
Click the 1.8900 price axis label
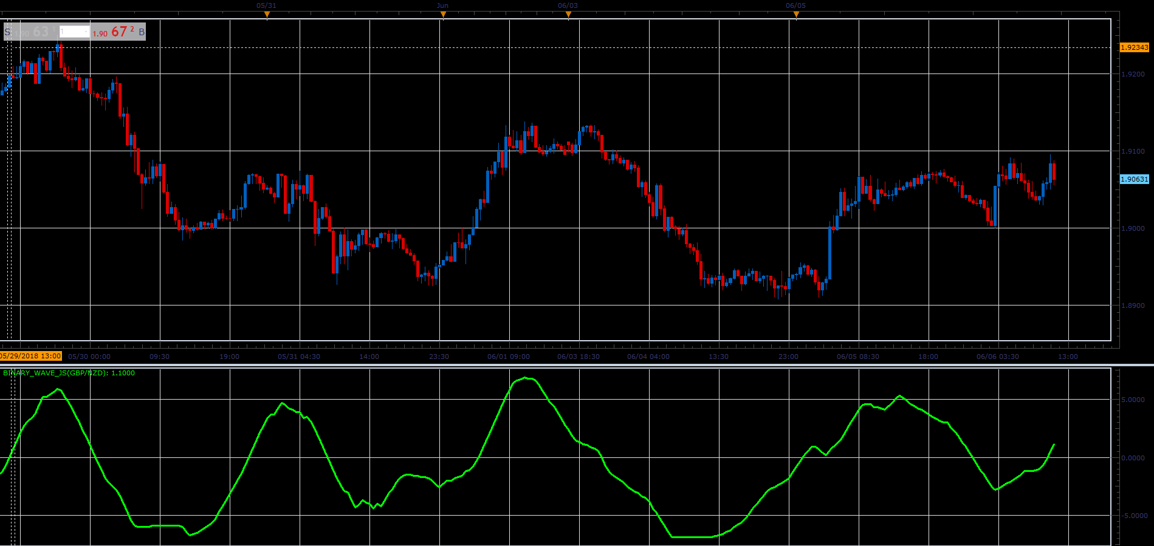tap(1133, 305)
